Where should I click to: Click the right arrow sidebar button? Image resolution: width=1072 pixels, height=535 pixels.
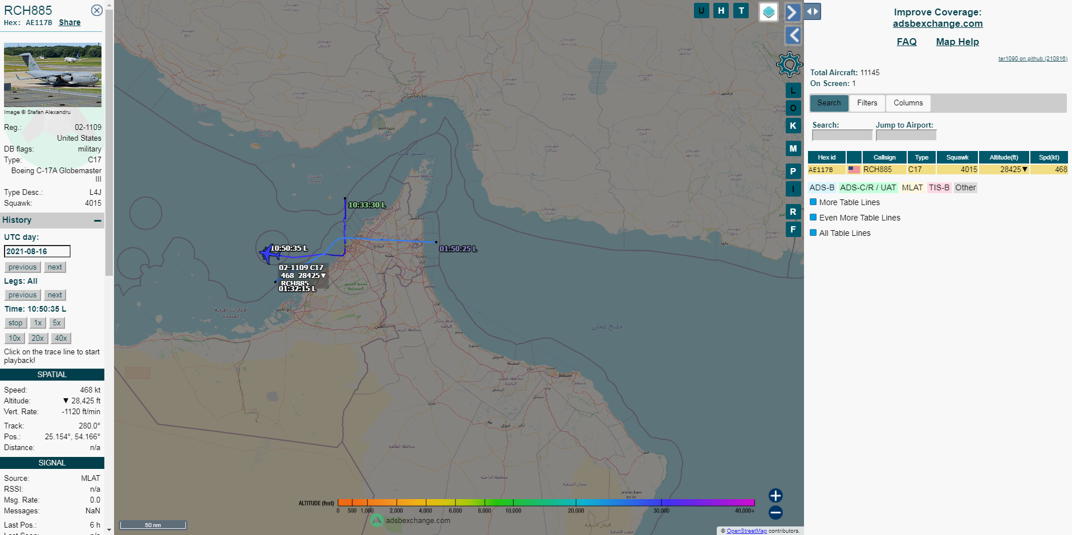(793, 12)
